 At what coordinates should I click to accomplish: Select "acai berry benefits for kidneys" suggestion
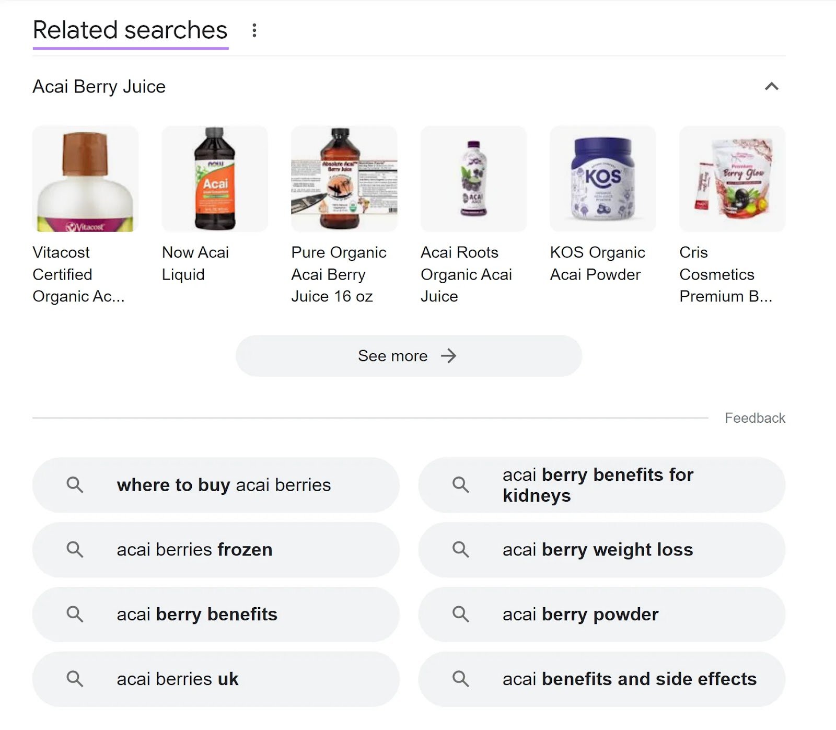(x=598, y=485)
